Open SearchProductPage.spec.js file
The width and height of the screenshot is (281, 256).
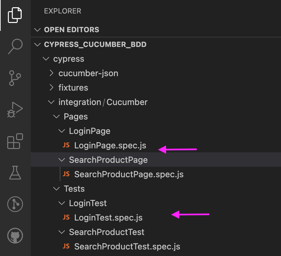pyautogui.click(x=129, y=174)
